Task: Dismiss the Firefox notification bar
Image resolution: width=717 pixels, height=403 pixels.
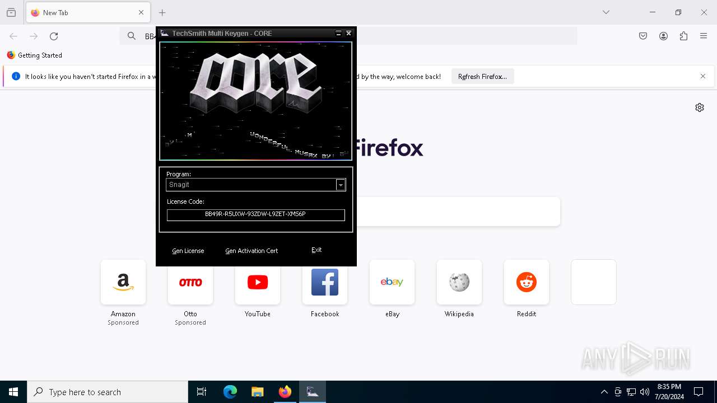Action: tap(703, 77)
